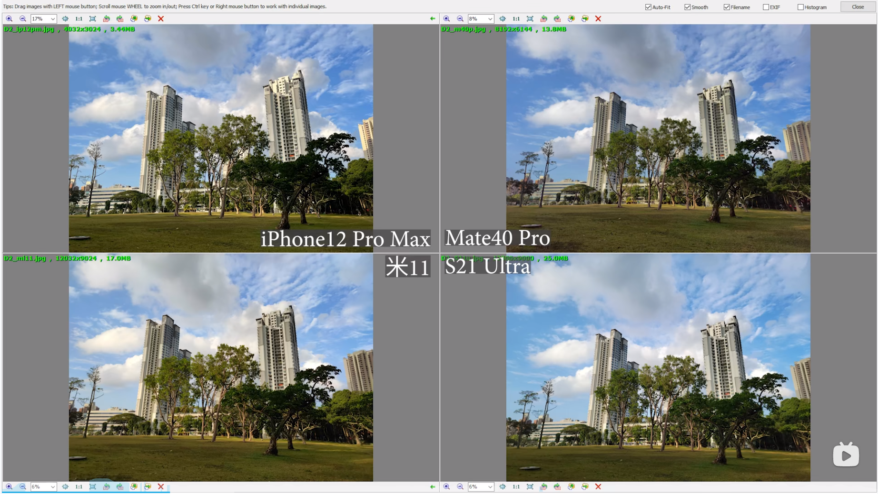The image size is (878, 494).
Task: Disable the Filename checkbox
Action: coord(727,7)
